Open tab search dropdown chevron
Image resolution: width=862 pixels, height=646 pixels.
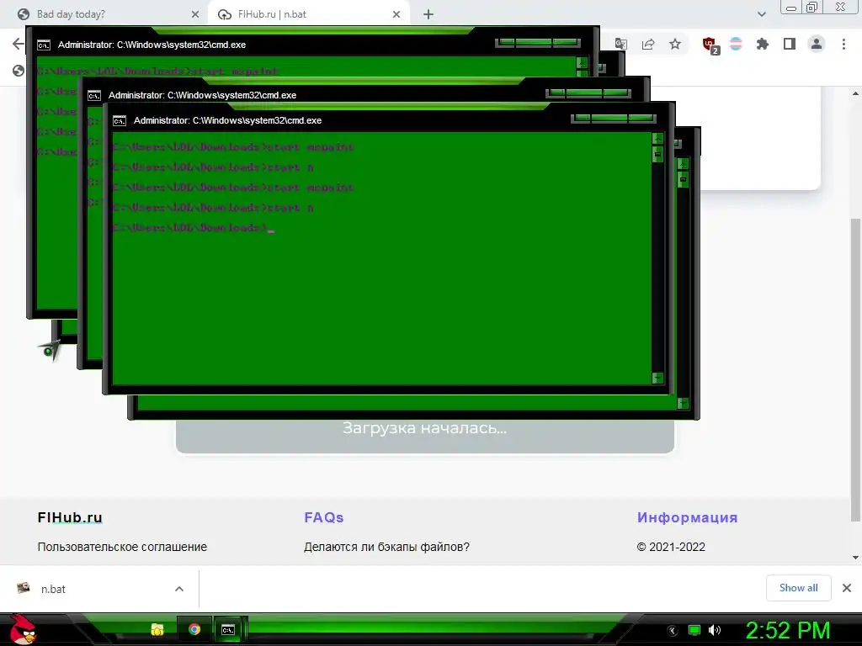(x=761, y=14)
